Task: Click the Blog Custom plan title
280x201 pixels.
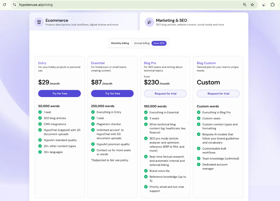Action: coord(206,63)
